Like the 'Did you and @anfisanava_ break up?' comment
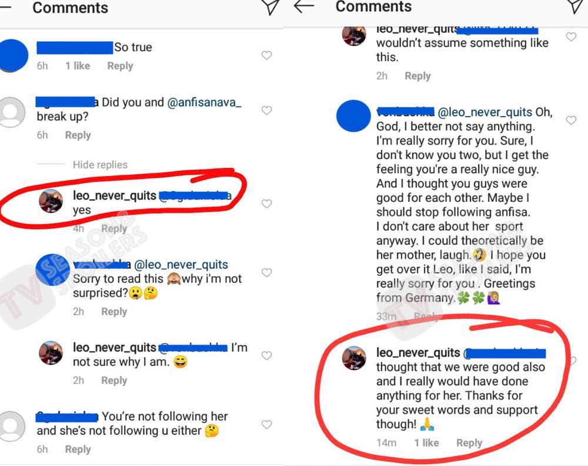This screenshot has height=466, width=588. point(266,110)
